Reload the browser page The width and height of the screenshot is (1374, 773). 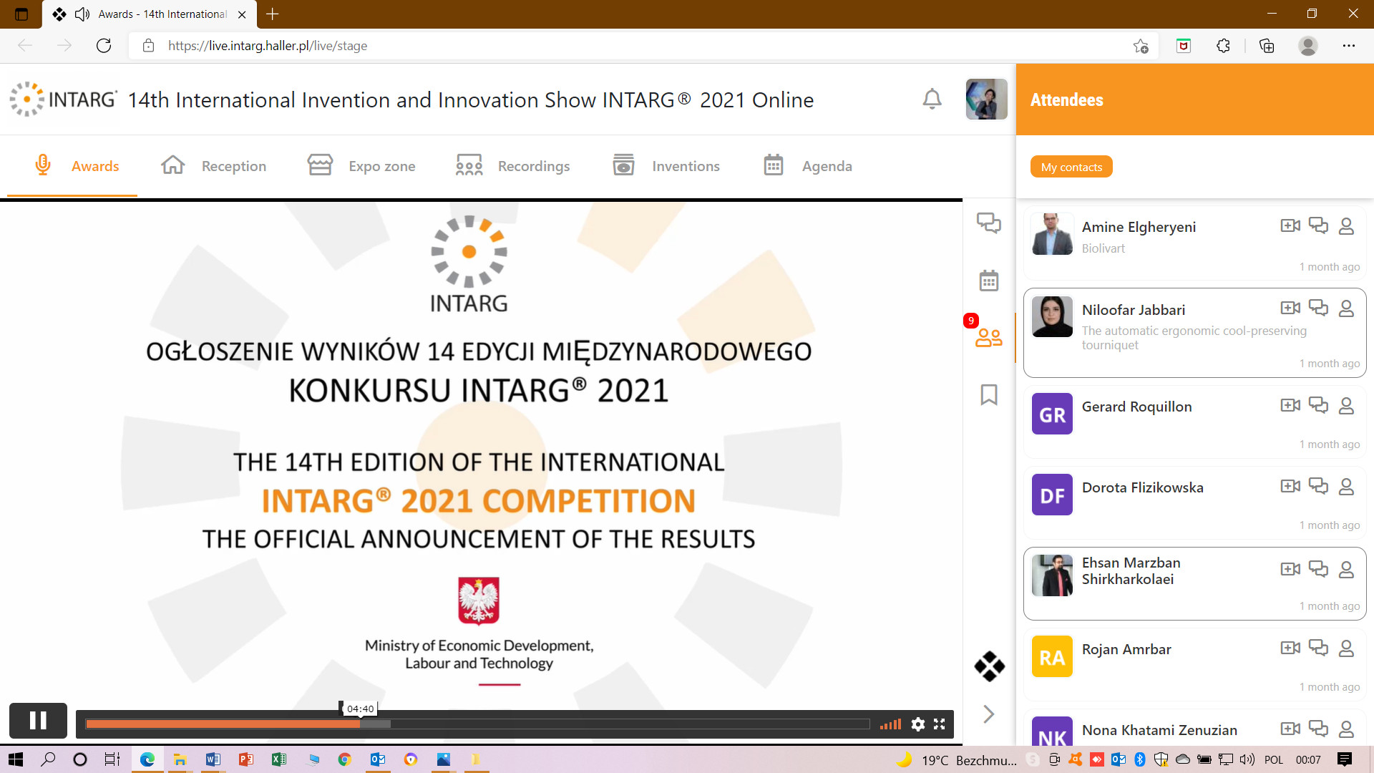click(x=104, y=46)
